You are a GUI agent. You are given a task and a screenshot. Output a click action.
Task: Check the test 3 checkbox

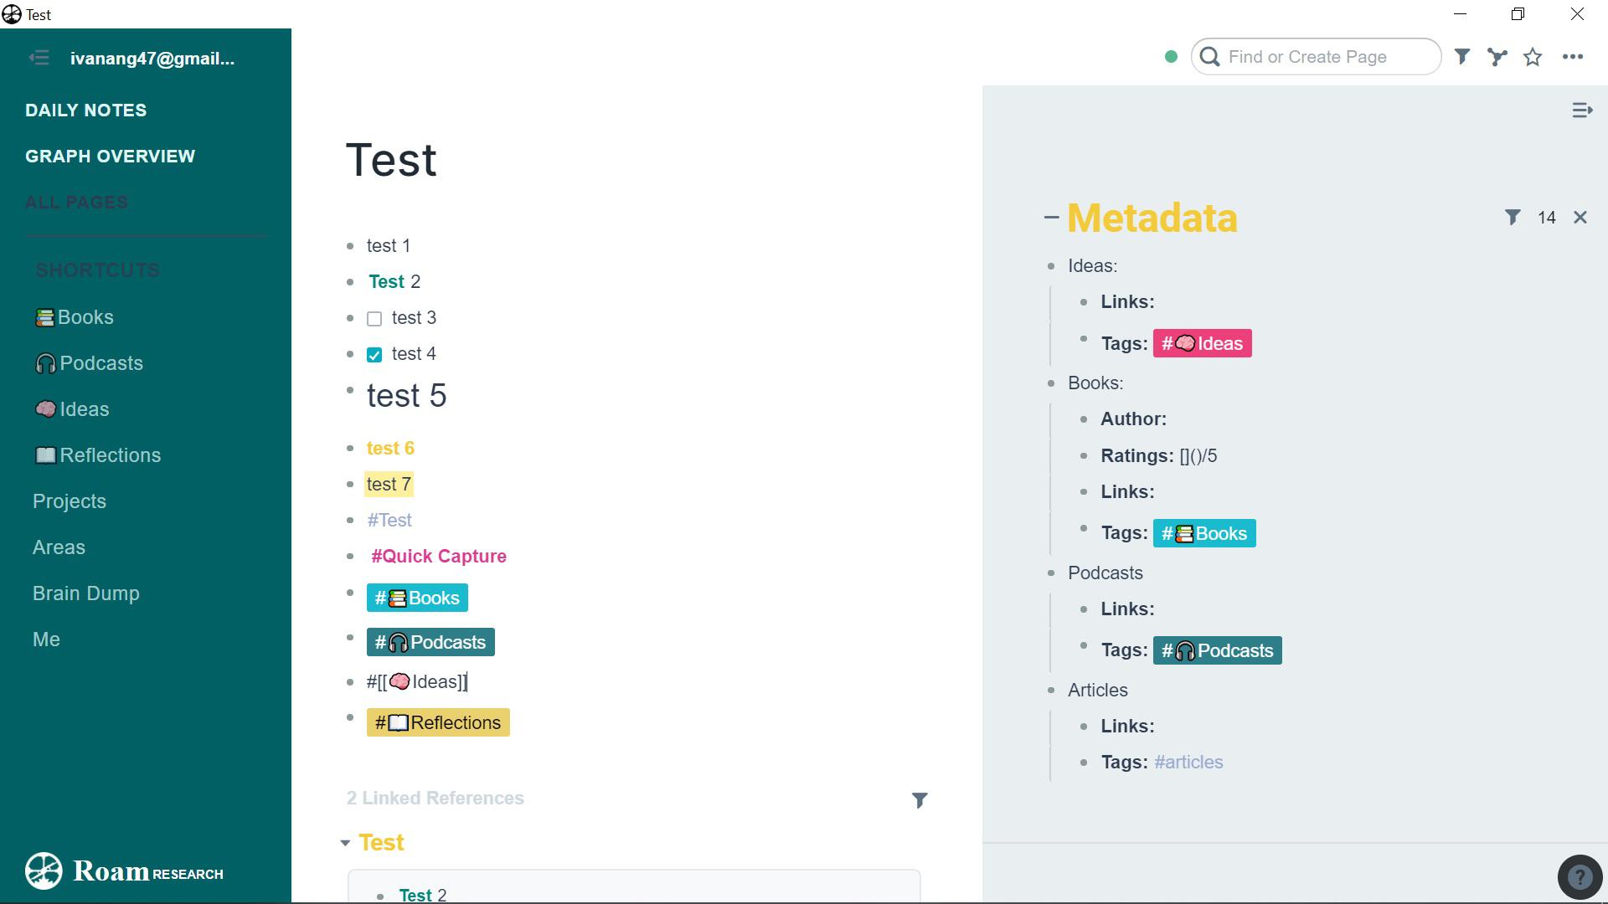[374, 319]
